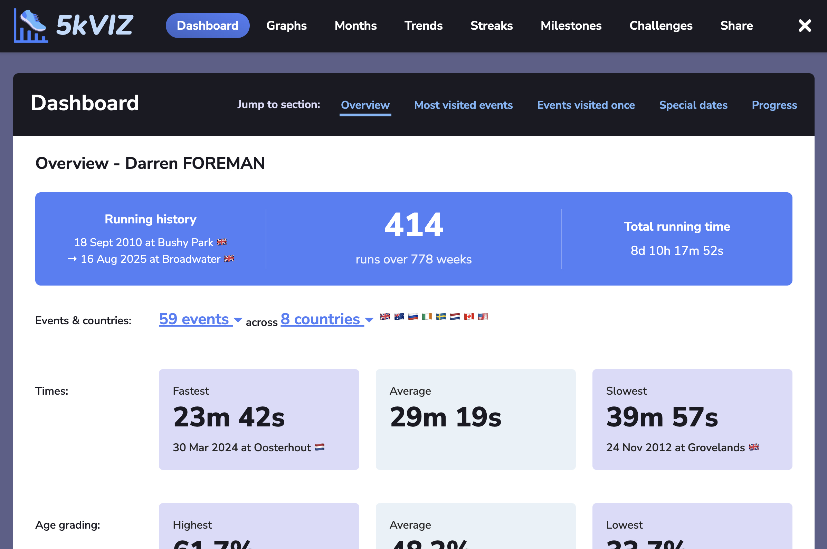Open the Challenges page
Image resolution: width=827 pixels, height=549 pixels.
[660, 26]
